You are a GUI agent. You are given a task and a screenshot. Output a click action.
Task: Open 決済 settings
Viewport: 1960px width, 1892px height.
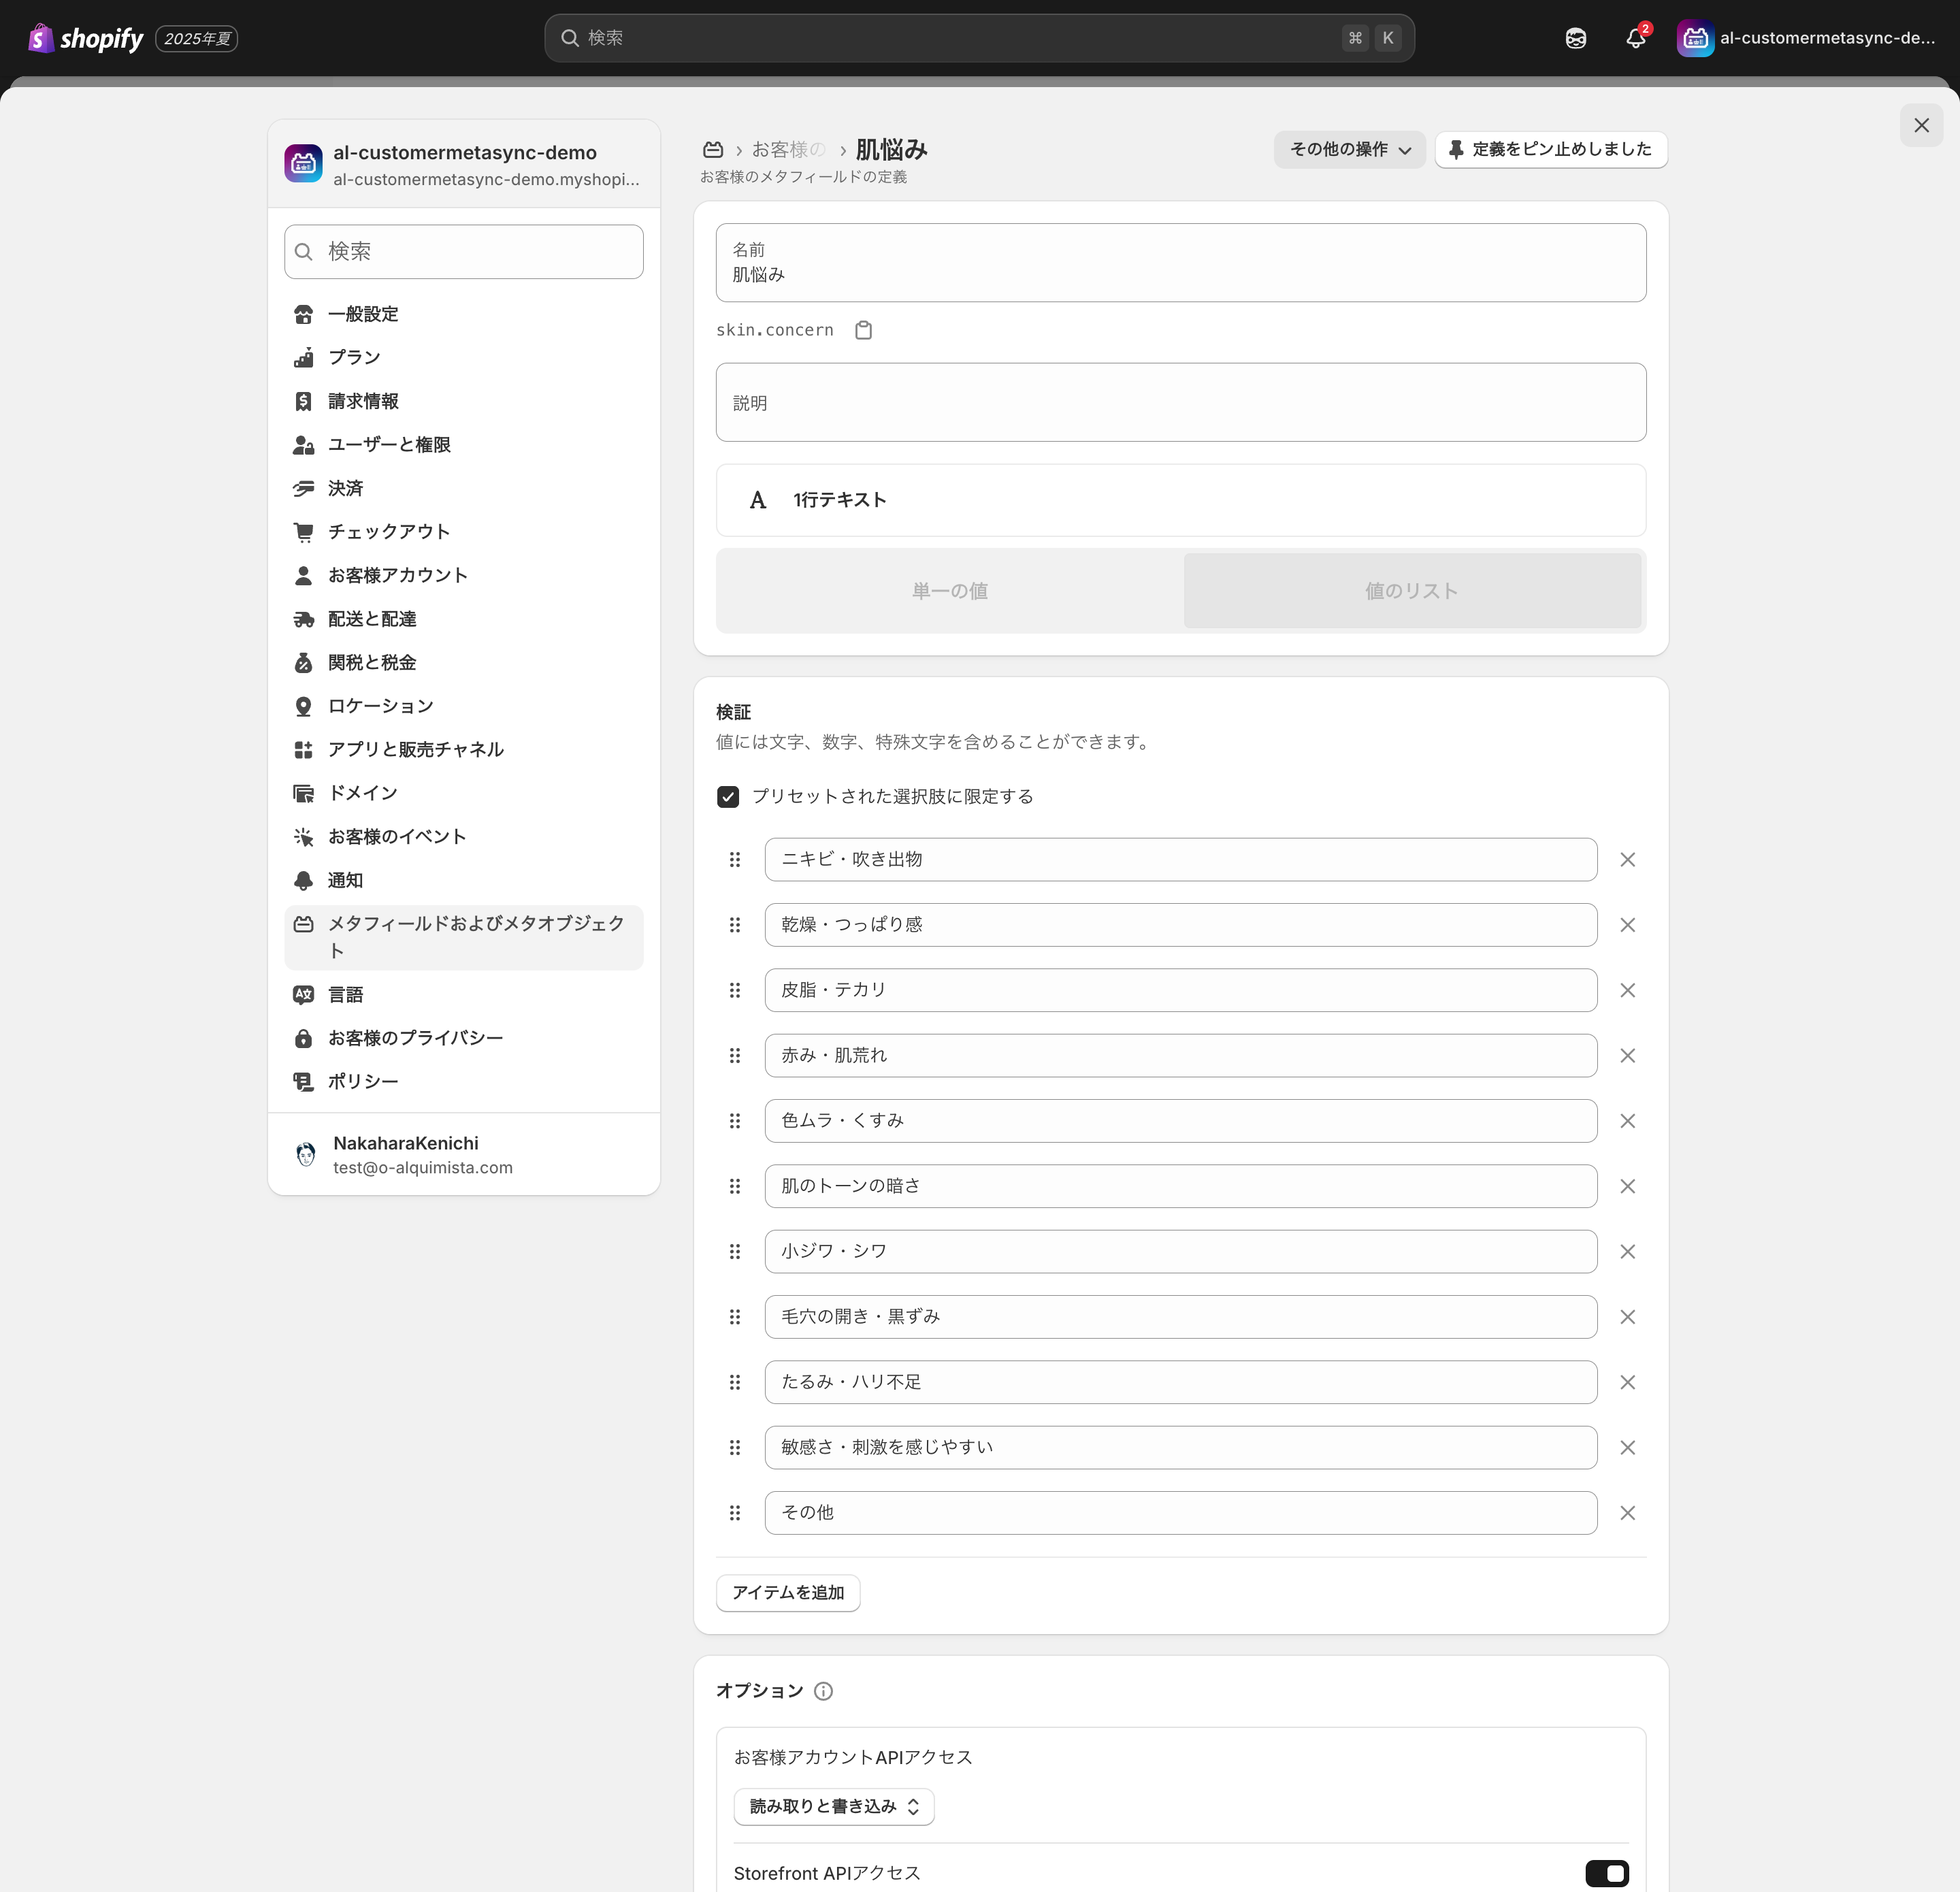click(x=463, y=488)
